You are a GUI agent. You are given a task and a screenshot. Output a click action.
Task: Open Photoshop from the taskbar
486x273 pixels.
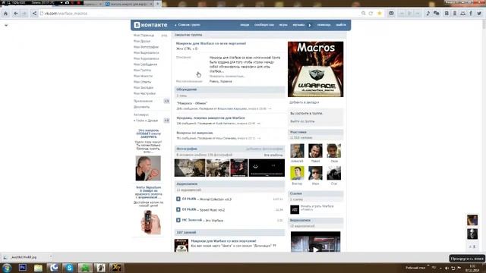click(x=23, y=268)
